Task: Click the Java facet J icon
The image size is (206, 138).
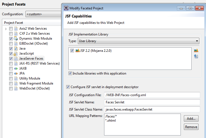Action: [x=16, y=48]
